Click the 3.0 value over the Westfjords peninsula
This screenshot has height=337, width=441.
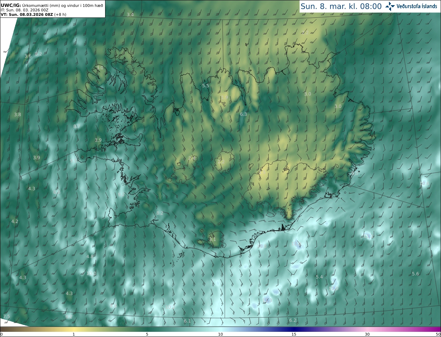(x=100, y=68)
